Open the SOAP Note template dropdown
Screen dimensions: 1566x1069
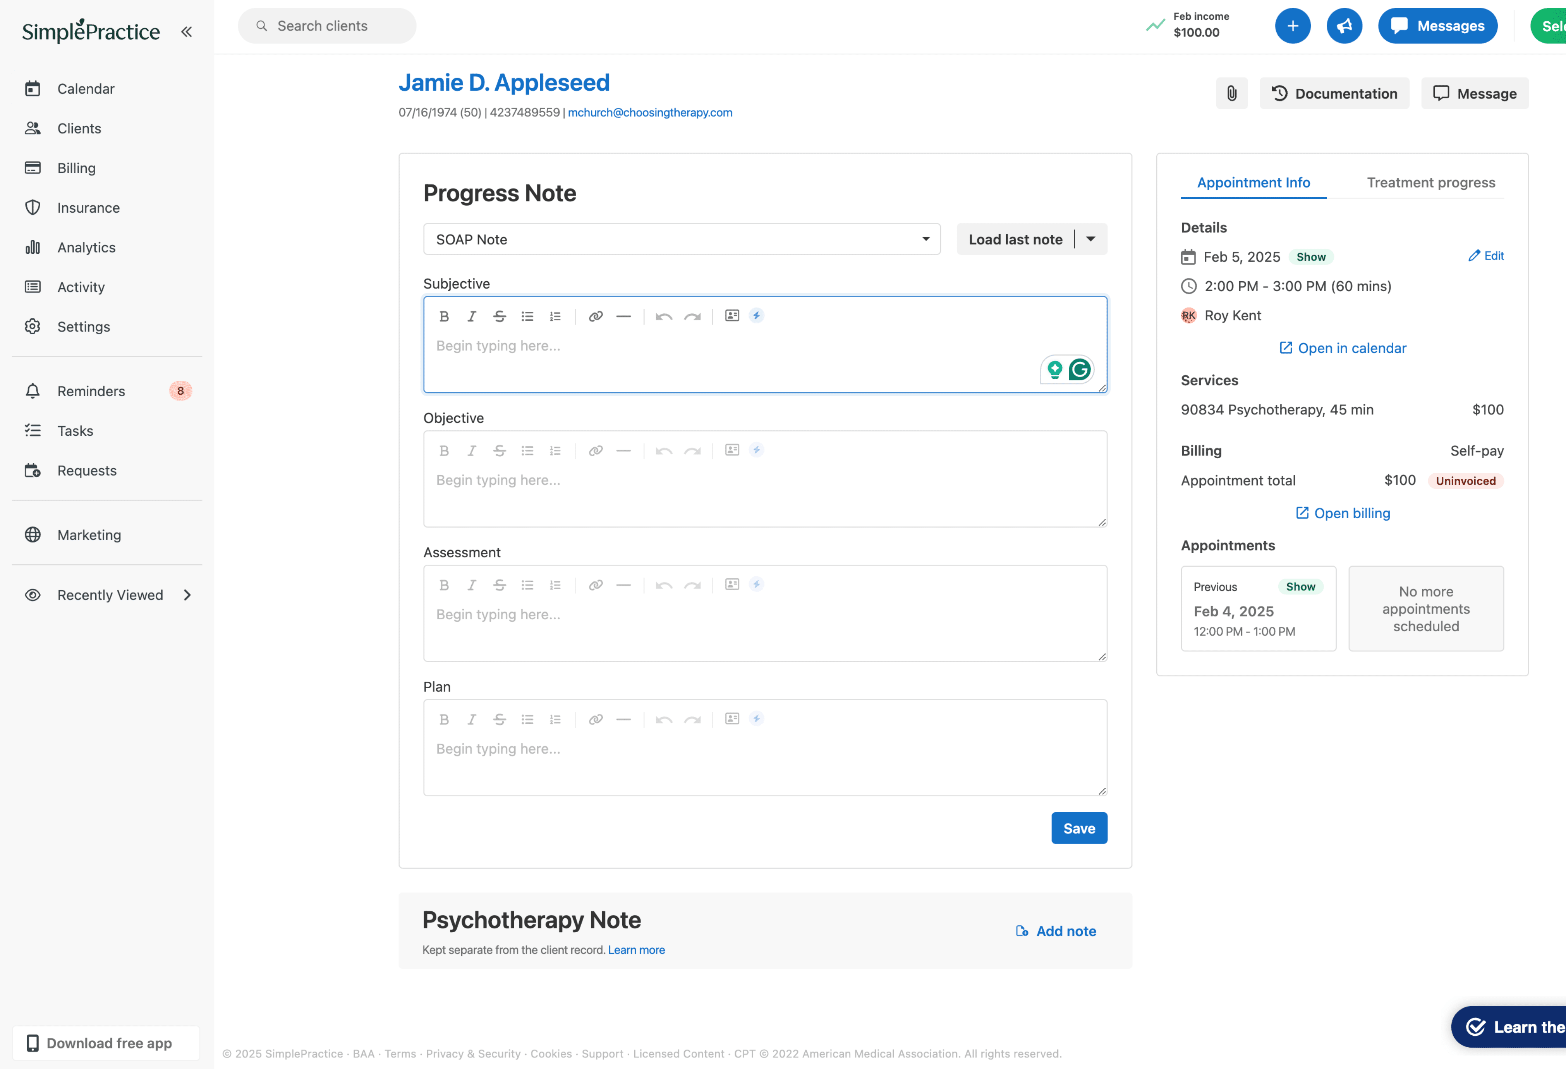(x=681, y=239)
